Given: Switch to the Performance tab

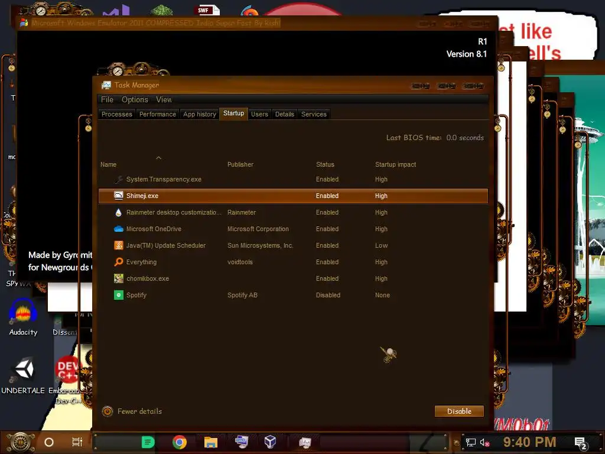Looking at the screenshot, I should coord(157,114).
